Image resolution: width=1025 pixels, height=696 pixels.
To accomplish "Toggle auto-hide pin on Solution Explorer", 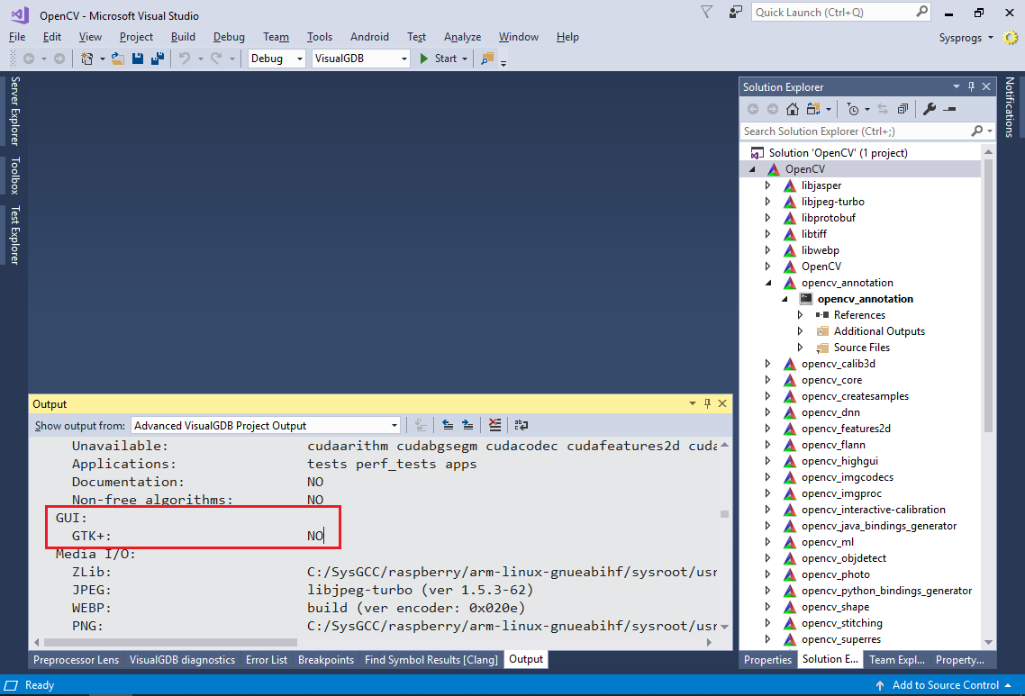I will click(x=971, y=86).
